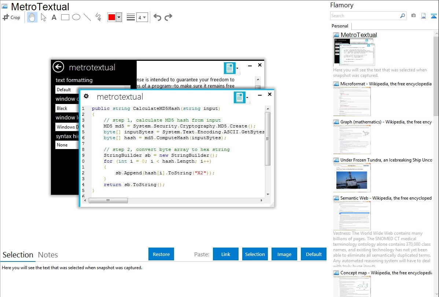Image resolution: width=439 pixels, height=297 pixels.
Task: Click the Restore button
Action: (161, 254)
